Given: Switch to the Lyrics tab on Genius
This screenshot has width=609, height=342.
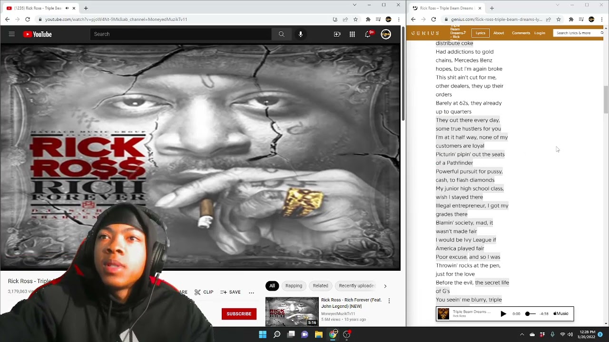Looking at the screenshot, I should (x=481, y=33).
